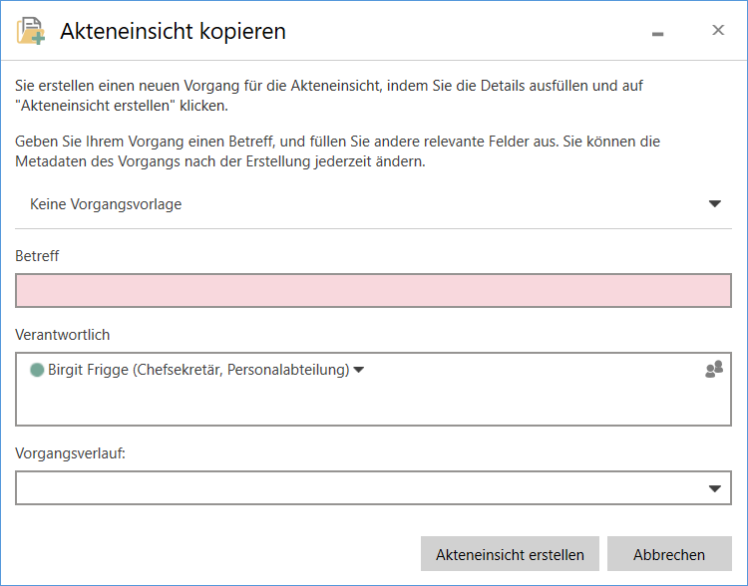The height and width of the screenshot is (586, 748).
Task: Click the Akteneinsicht kopieren title text
Action: (x=173, y=32)
